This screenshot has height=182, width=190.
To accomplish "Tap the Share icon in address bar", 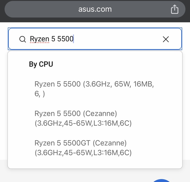I will [x=175, y=9].
